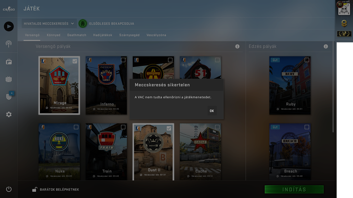Viewport: 353px width, 198px height.
Task: Check the Ruby map checkbox
Action: tap(307, 60)
